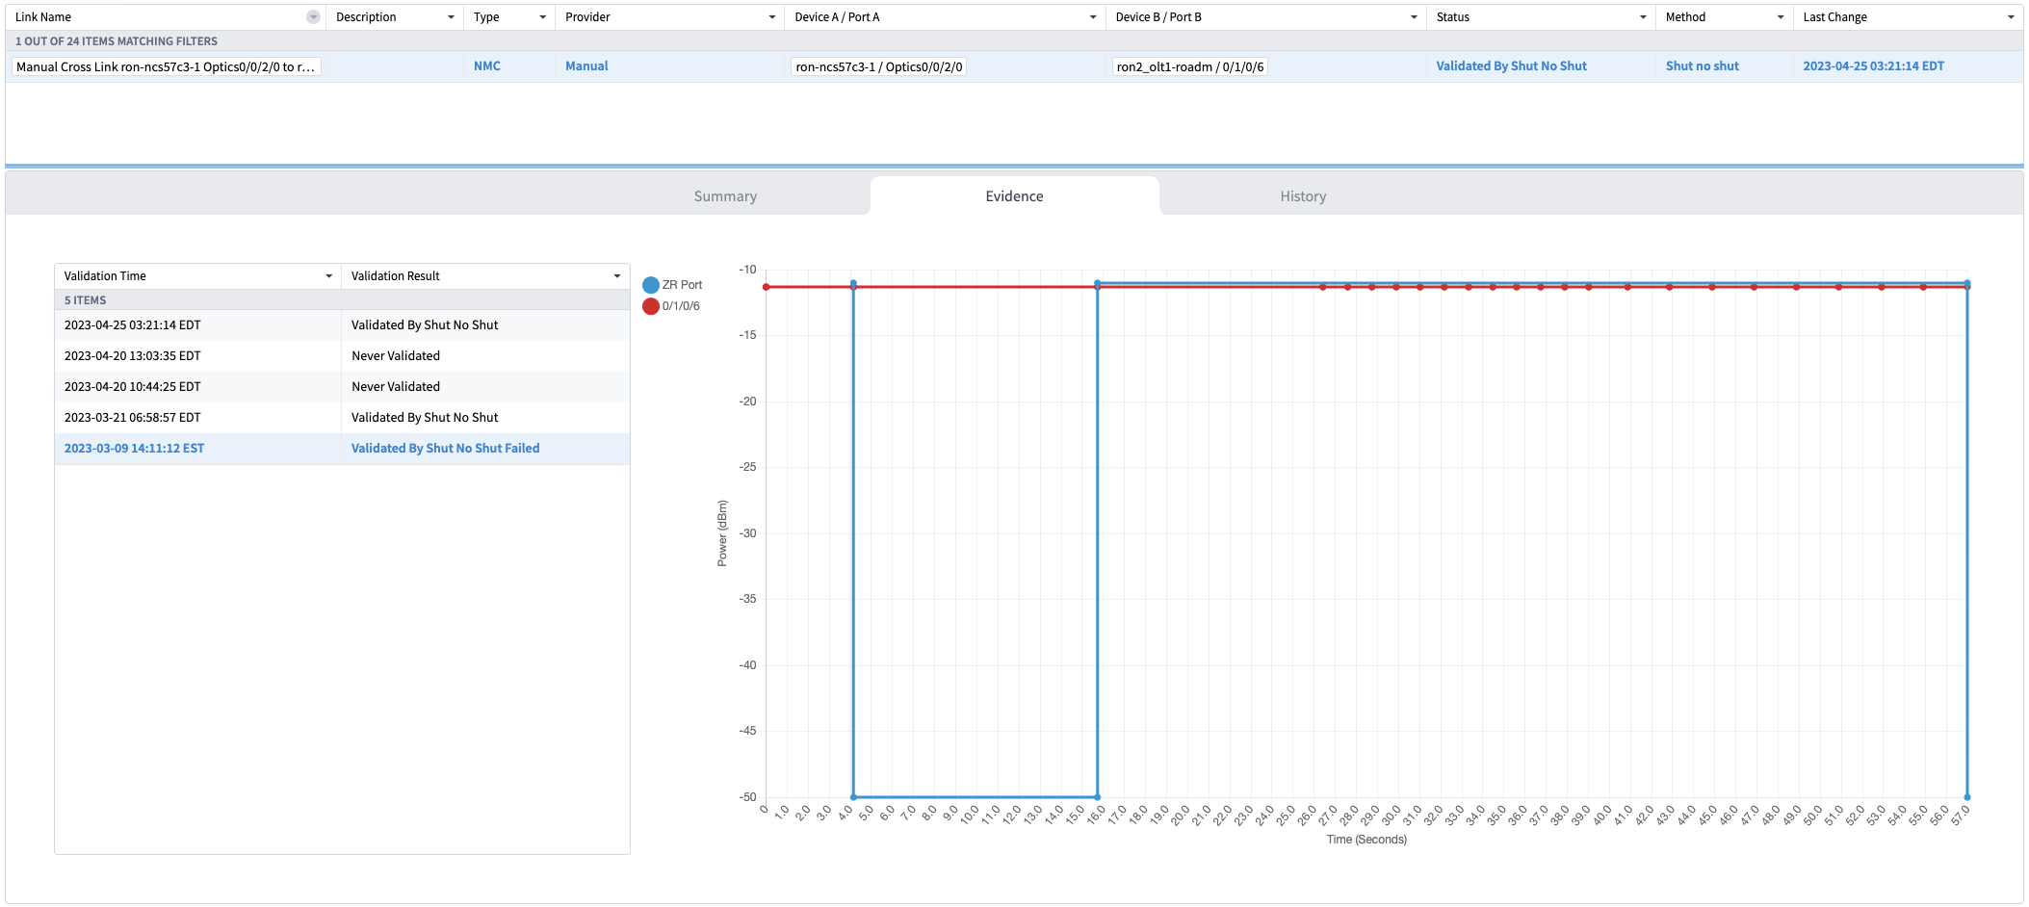2029x907 pixels.
Task: Switch to the Summary tab
Action: click(x=725, y=196)
